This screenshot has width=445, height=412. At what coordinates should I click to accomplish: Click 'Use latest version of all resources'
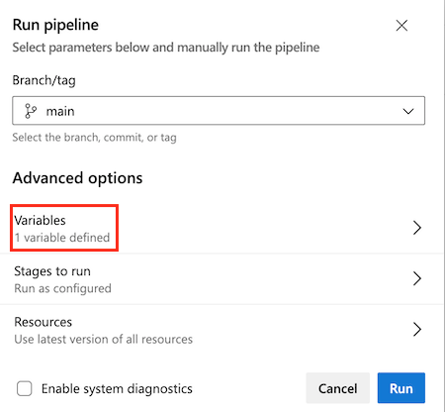point(104,339)
